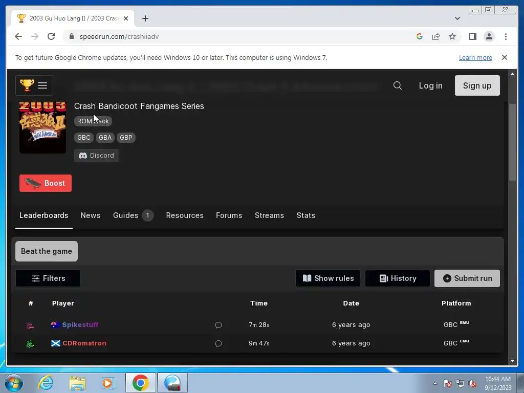Click the Chrome back arrow
This screenshot has height=393, width=524.
click(x=18, y=36)
